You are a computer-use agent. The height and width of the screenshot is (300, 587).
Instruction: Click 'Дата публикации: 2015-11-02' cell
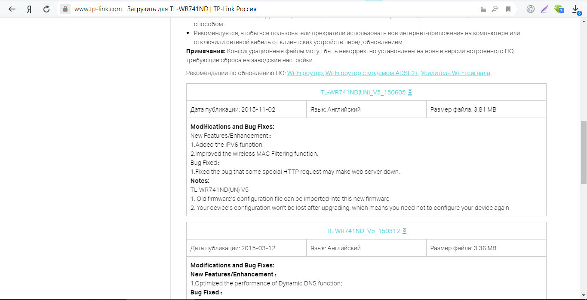pyautogui.click(x=246, y=109)
